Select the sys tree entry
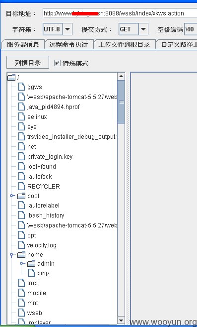 click(32, 127)
